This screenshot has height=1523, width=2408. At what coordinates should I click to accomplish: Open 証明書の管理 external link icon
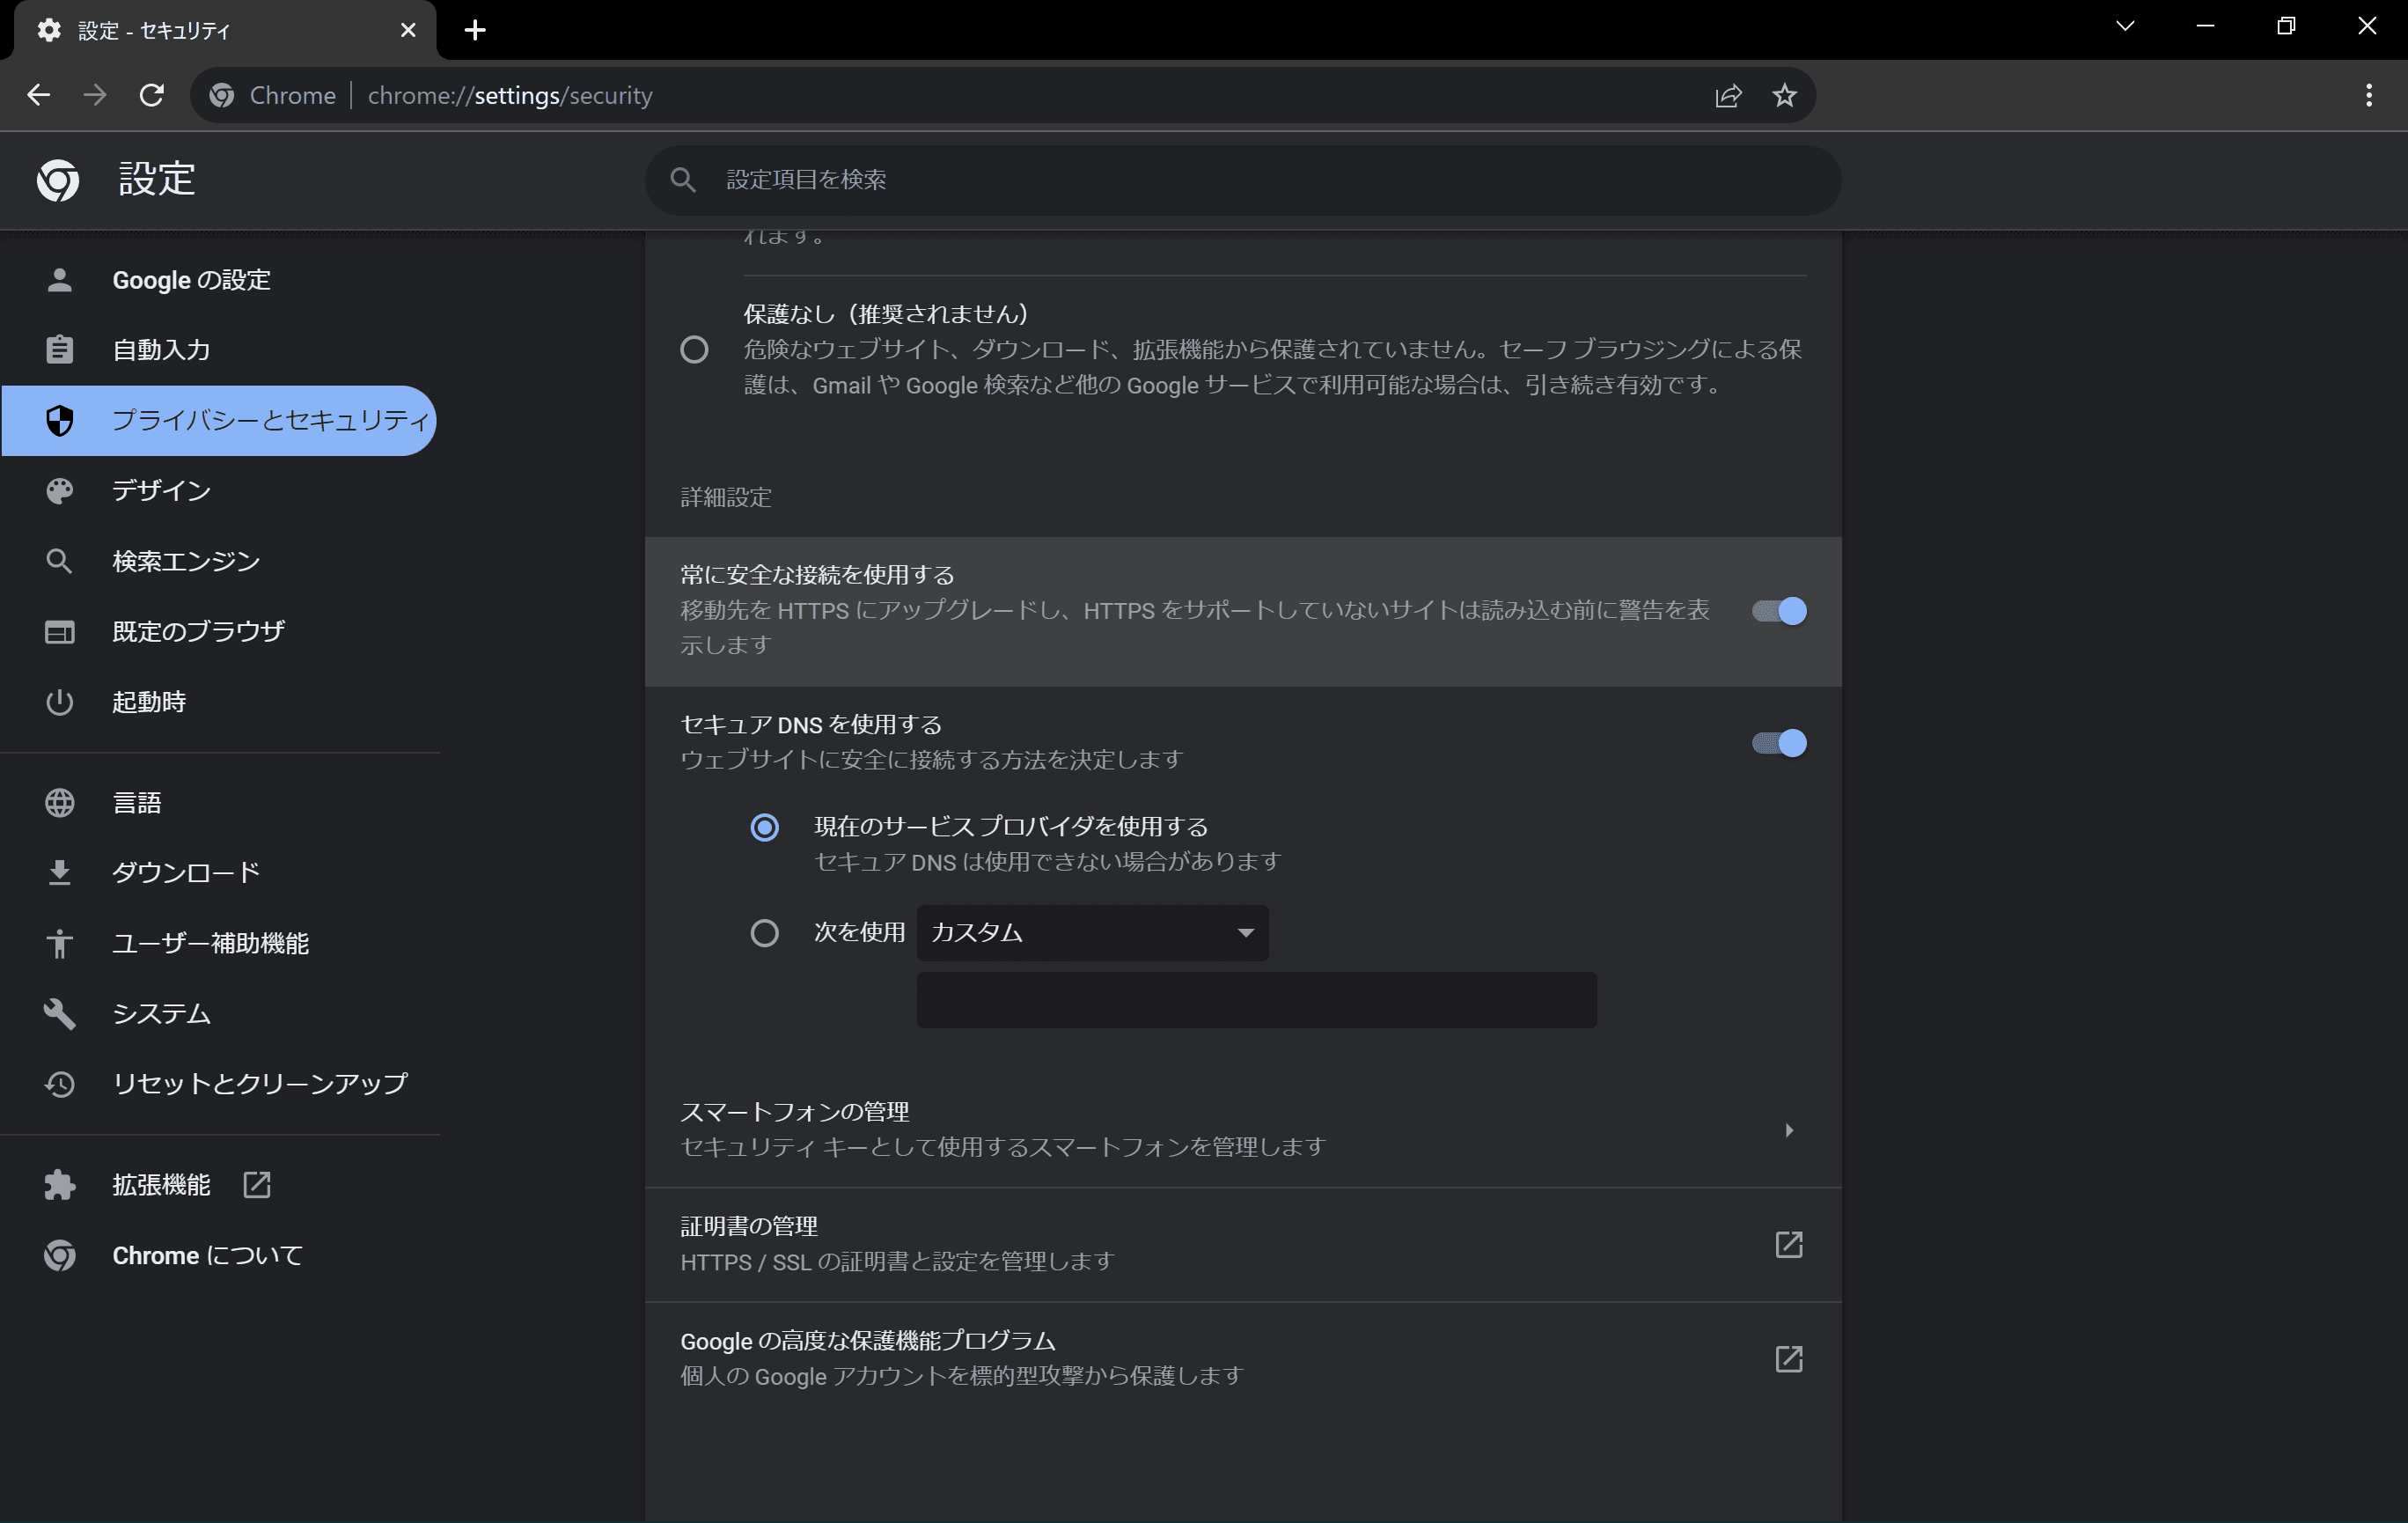(1789, 1245)
